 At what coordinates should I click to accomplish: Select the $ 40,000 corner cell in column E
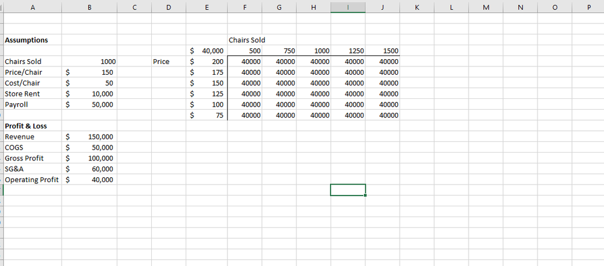[207, 51]
